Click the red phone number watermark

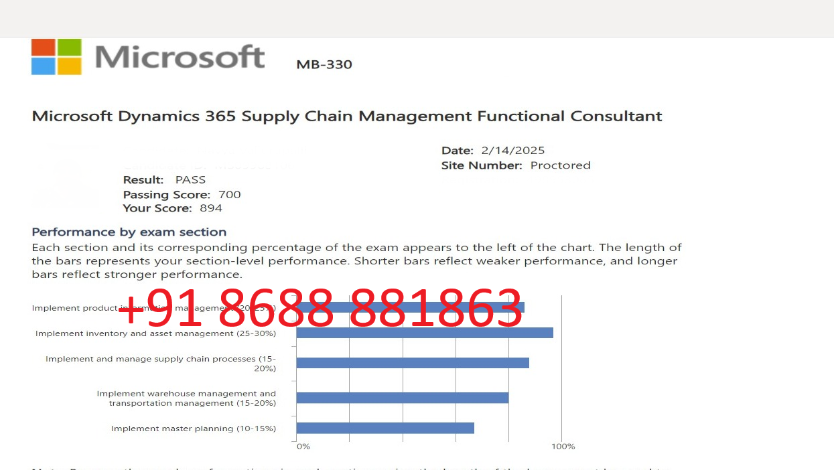[320, 308]
